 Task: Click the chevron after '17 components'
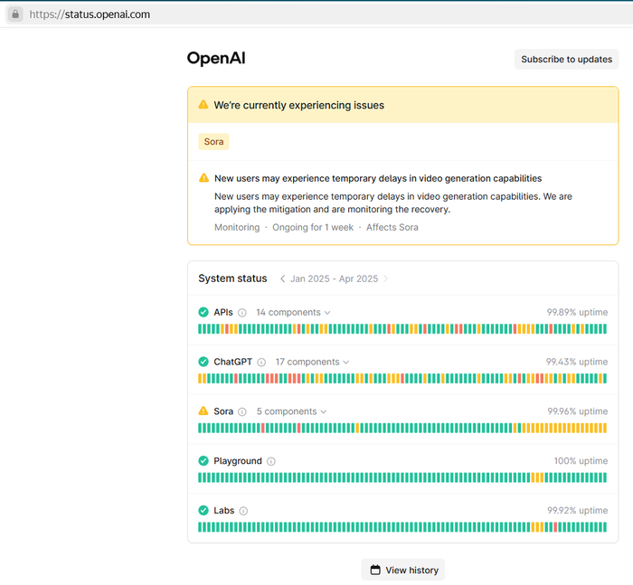click(346, 363)
